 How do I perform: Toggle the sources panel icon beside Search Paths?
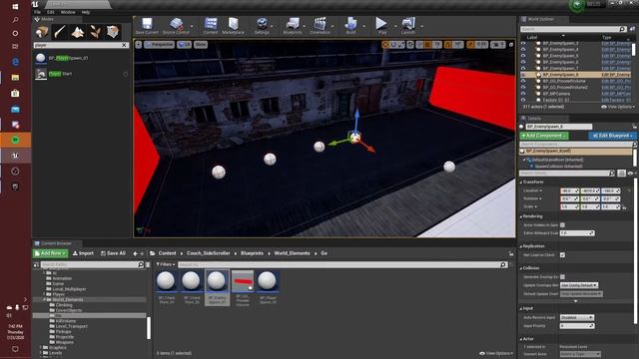(36, 265)
